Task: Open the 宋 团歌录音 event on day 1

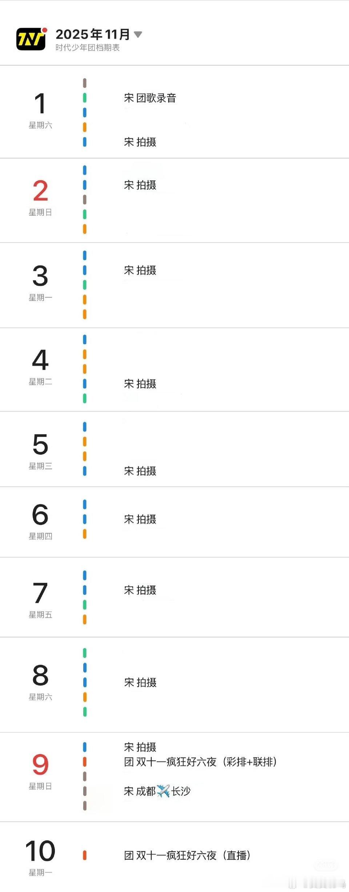Action: [x=150, y=98]
